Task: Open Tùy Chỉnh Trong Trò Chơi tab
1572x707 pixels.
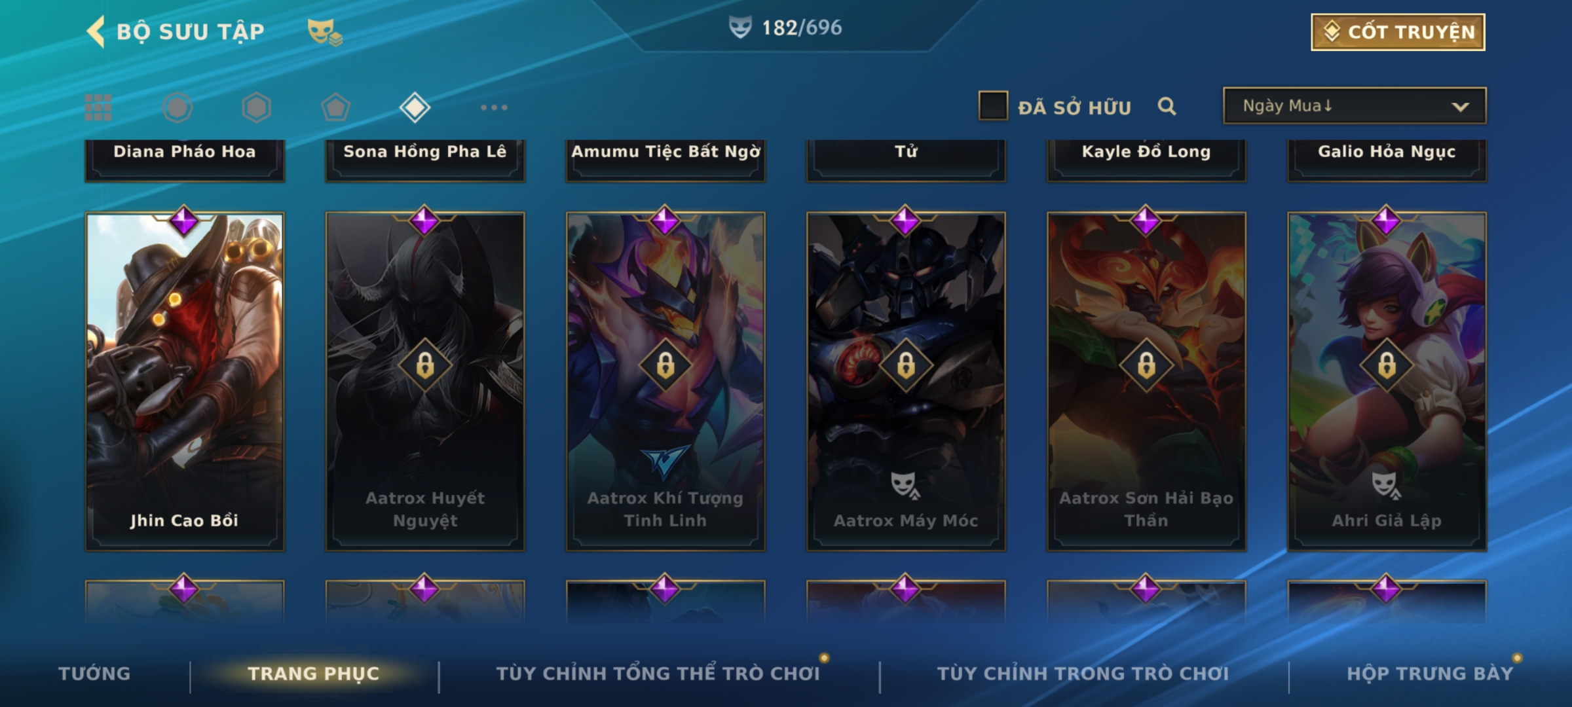Action: (x=1083, y=674)
